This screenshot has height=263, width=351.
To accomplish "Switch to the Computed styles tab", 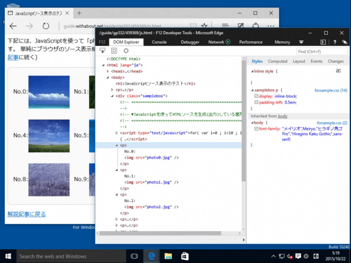I will (x=278, y=61).
